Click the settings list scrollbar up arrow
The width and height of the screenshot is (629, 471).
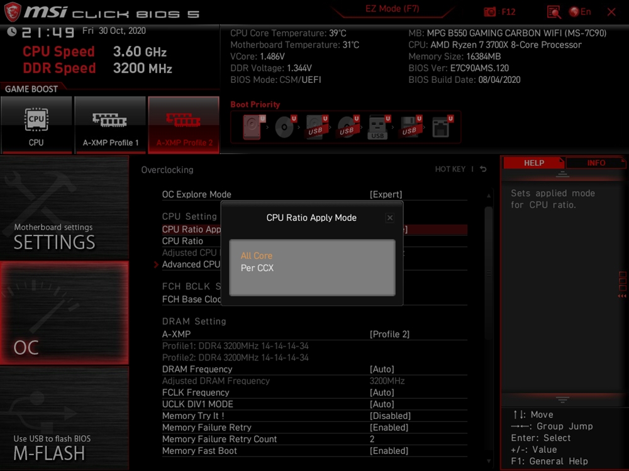(488, 195)
